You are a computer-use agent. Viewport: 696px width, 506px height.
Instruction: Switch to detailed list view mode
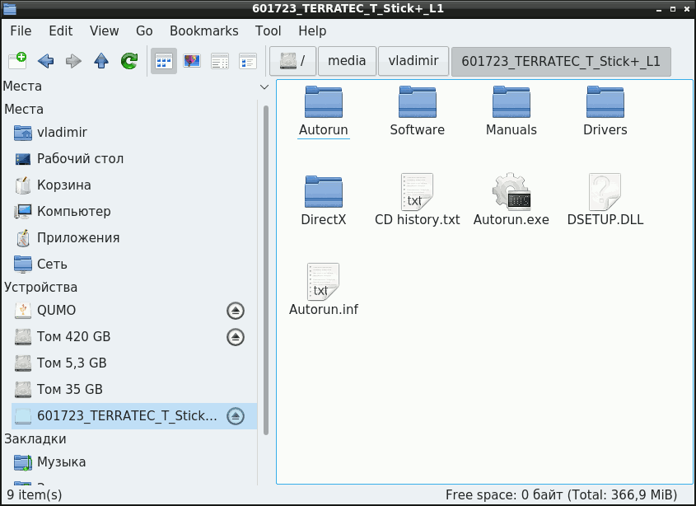click(248, 61)
